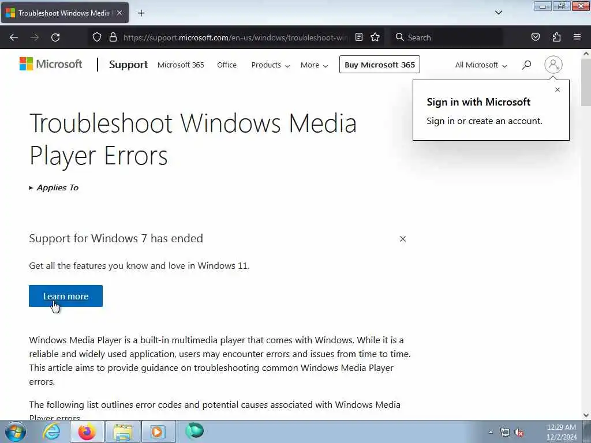
Task: Open the tracking protection shield icon
Action: [97, 37]
